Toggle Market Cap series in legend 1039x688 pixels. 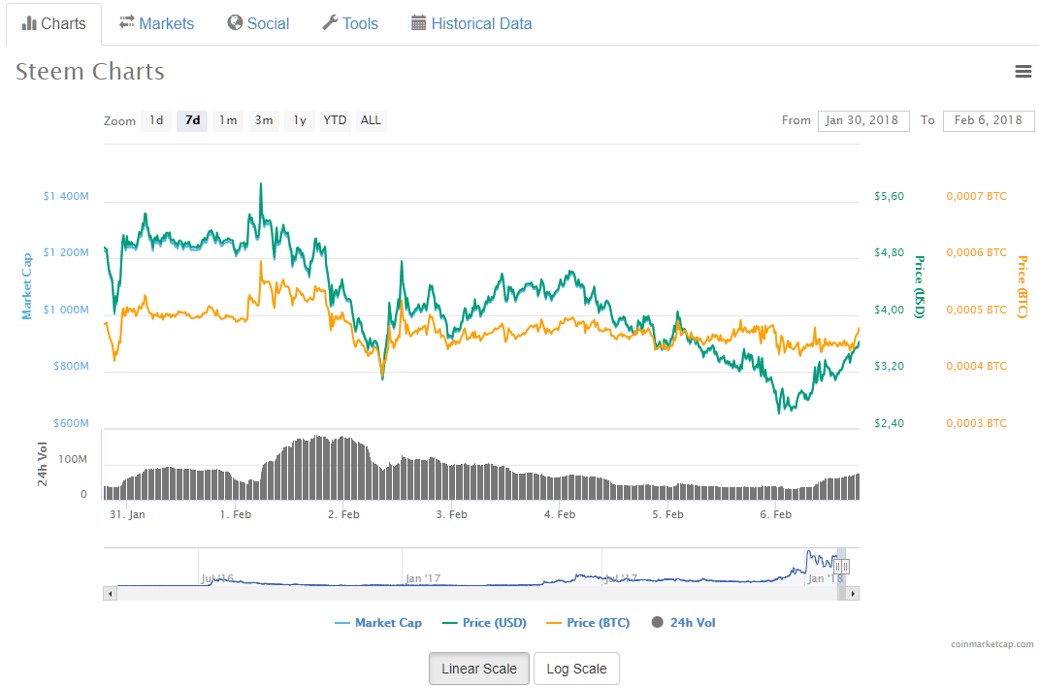tap(378, 622)
